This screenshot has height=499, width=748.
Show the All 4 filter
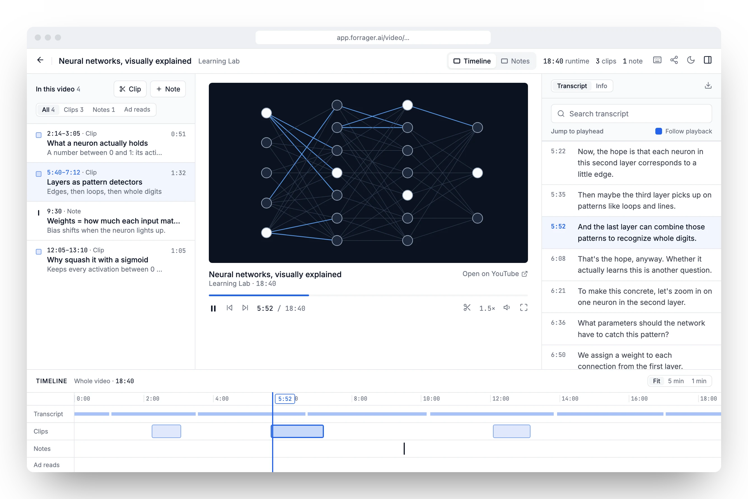[48, 110]
